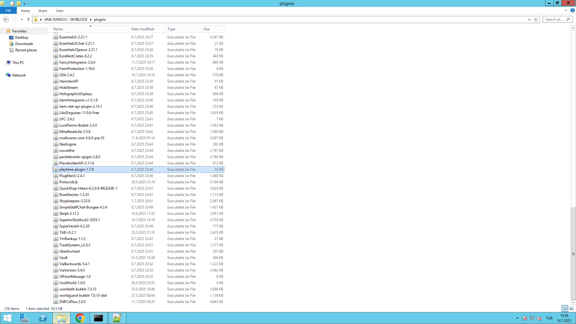Image resolution: width=576 pixels, height=324 pixels.
Task: Click the scrollbar down arrow in file list
Action: 573,302
